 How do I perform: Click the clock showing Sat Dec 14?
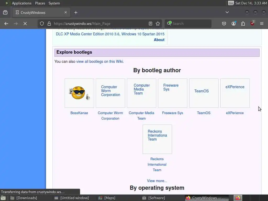(x=251, y=3)
